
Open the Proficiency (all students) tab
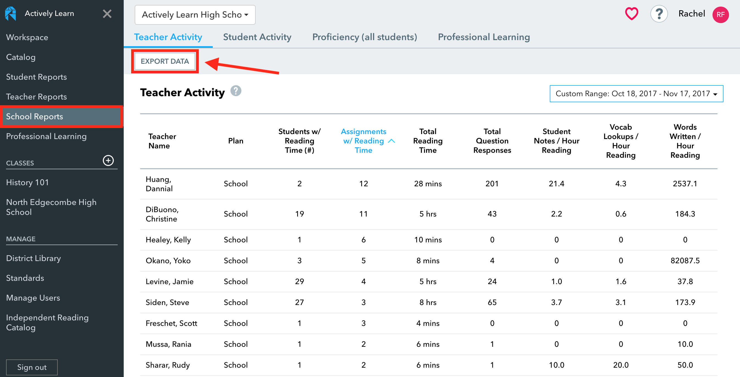(x=365, y=37)
